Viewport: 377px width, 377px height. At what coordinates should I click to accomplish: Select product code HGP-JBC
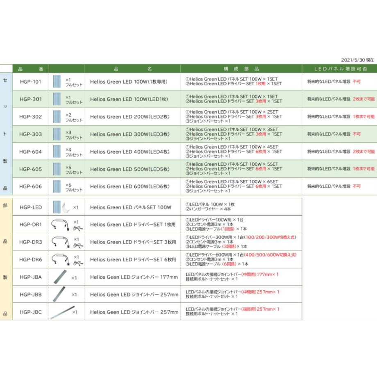pyautogui.click(x=31, y=312)
